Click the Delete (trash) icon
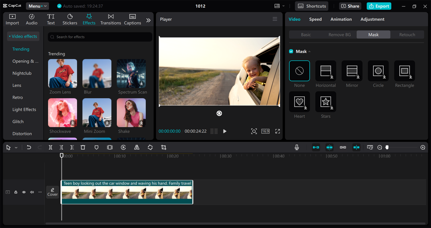The height and width of the screenshot is (228, 431). 83,147
